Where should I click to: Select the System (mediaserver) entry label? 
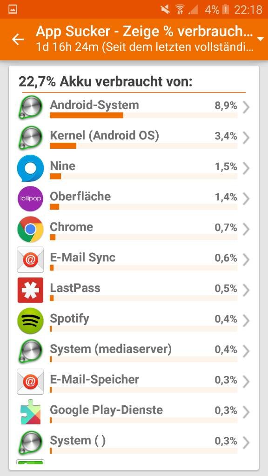pyautogui.click(x=111, y=349)
